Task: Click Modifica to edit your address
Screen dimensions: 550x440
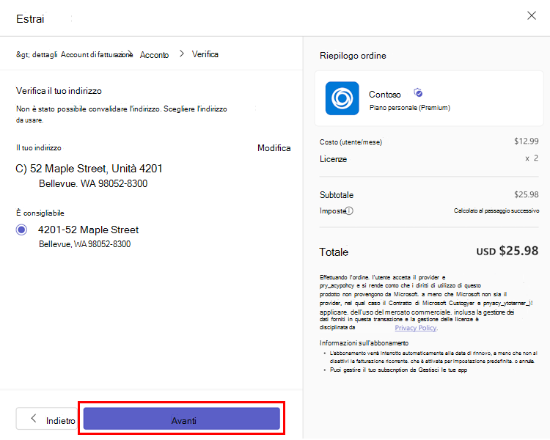Action: tap(274, 148)
